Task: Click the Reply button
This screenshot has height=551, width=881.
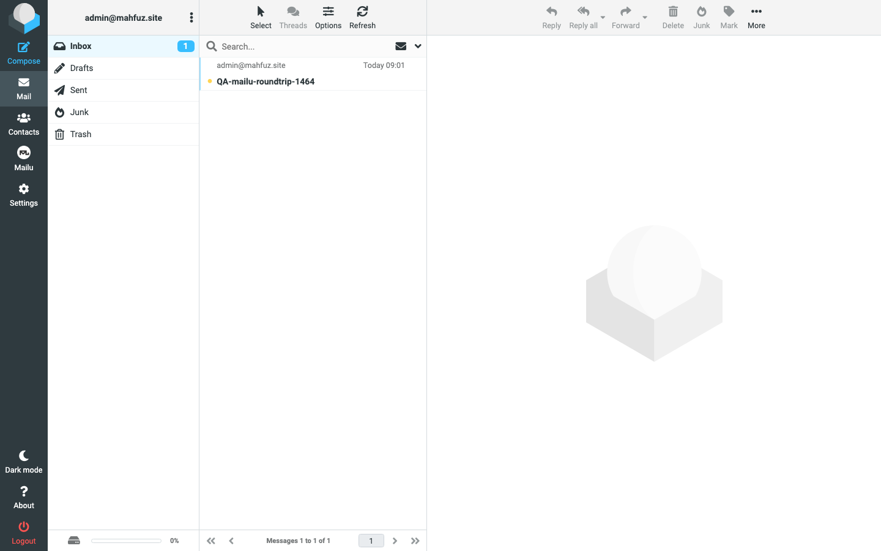Action: pos(551,18)
